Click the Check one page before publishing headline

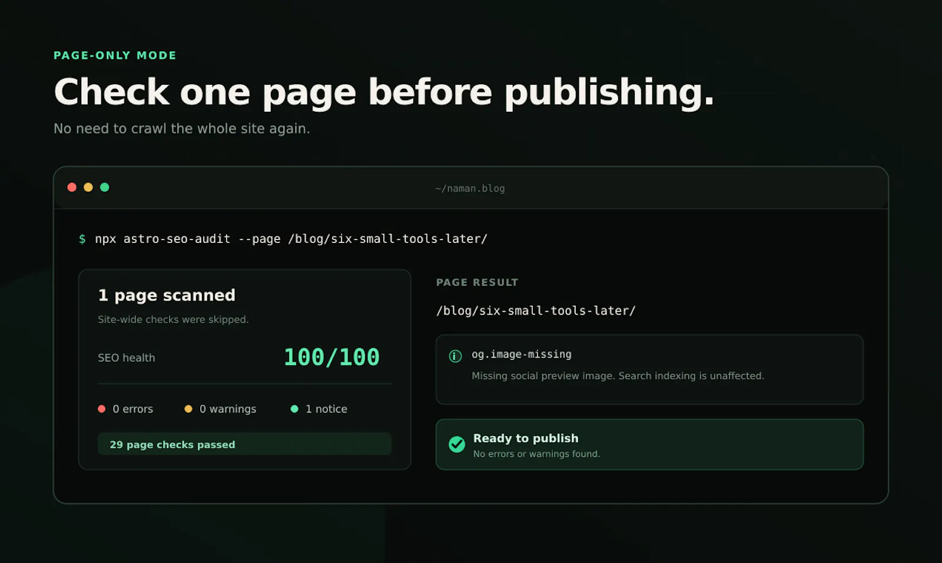[x=384, y=93]
